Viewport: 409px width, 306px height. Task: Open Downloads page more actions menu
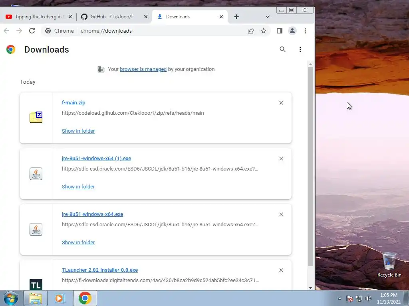pos(300,49)
